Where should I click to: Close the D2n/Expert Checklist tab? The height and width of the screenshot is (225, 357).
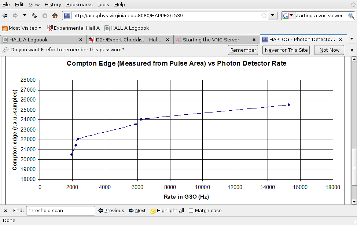(168, 40)
